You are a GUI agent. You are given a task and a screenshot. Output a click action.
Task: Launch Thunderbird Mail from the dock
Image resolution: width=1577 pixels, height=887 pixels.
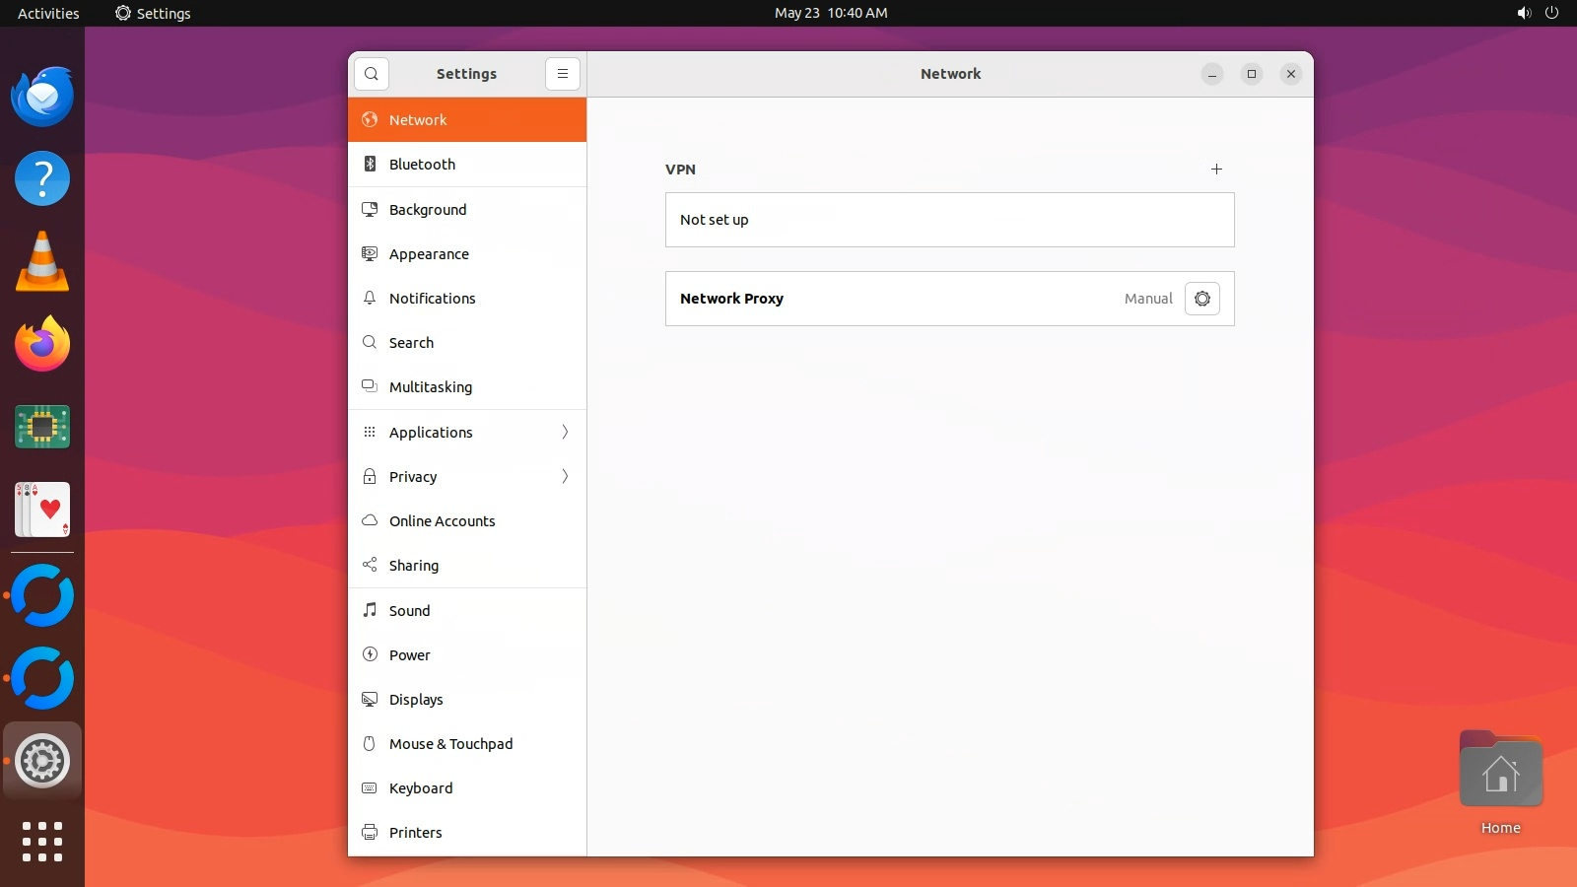tap(42, 97)
